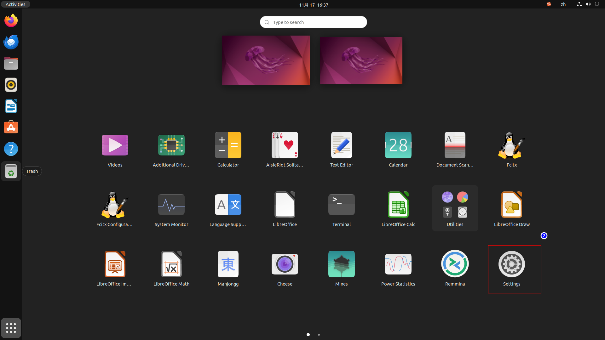Viewport: 605px width, 340px height.
Task: Select the second workspace thumbnail
Action: point(361,60)
